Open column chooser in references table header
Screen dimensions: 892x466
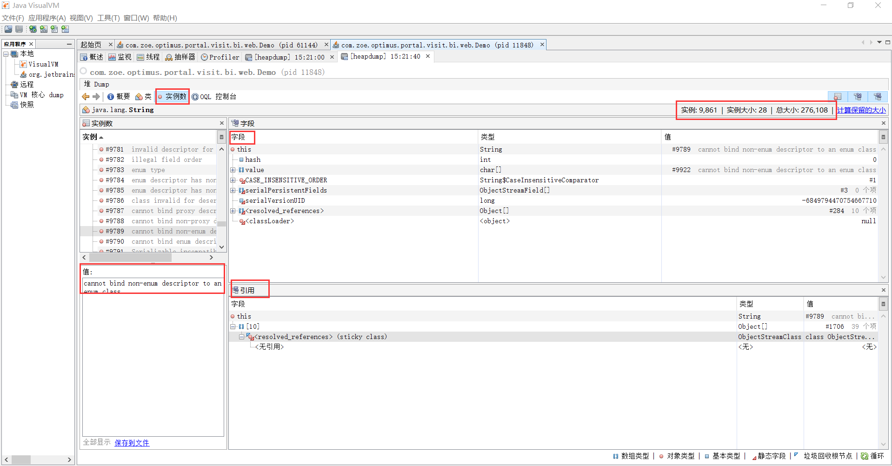[883, 304]
